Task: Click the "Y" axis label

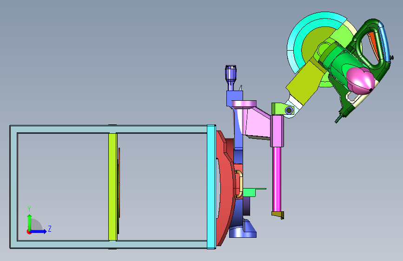Action: point(29,209)
